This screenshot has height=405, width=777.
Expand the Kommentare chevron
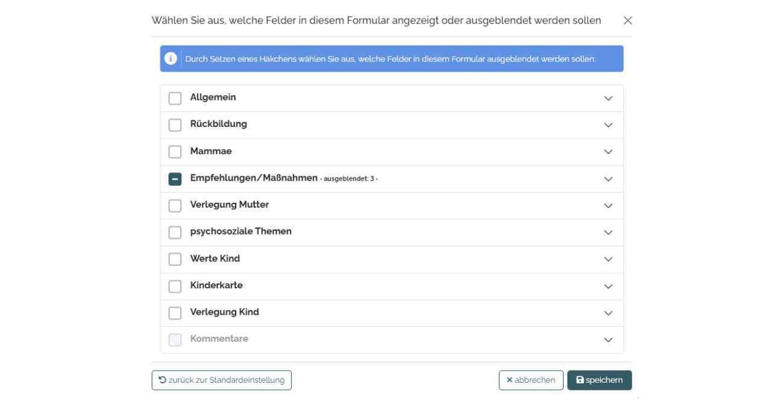pos(608,340)
